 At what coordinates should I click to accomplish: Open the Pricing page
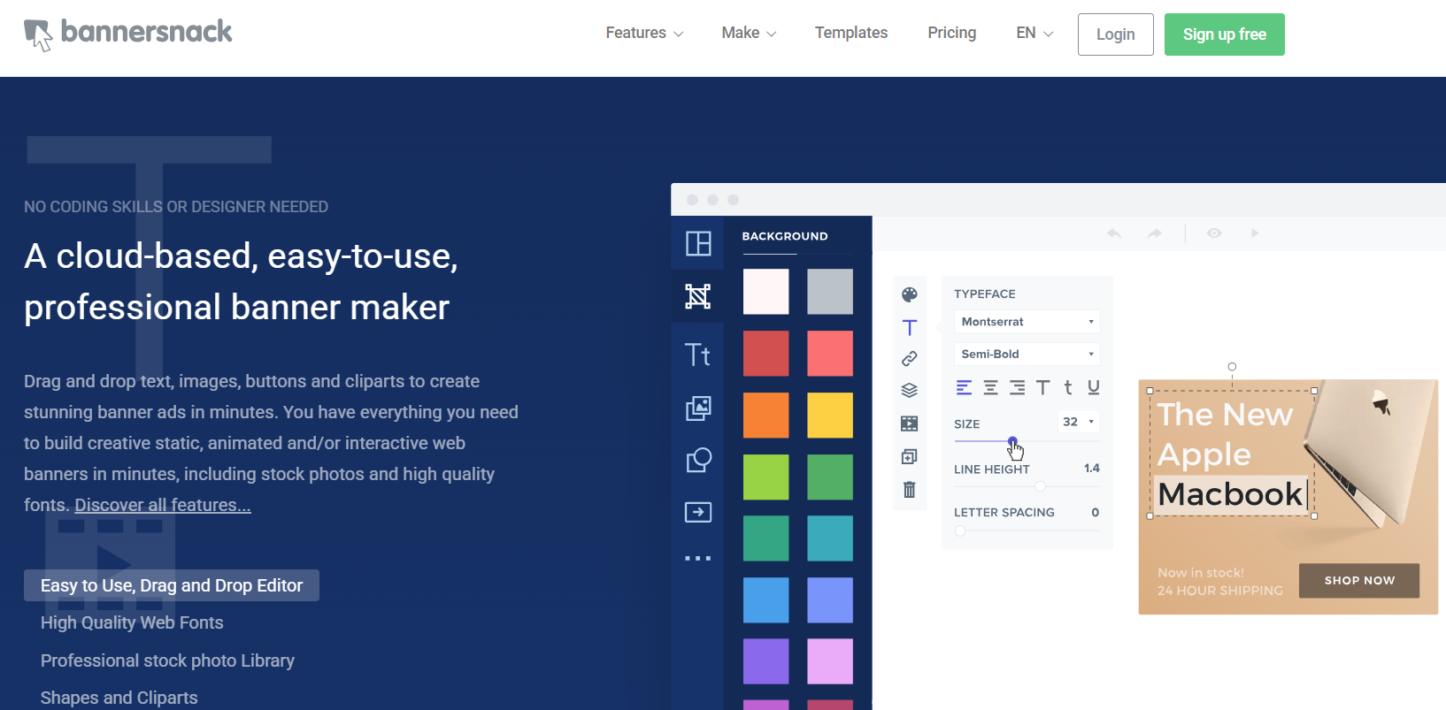tap(952, 34)
